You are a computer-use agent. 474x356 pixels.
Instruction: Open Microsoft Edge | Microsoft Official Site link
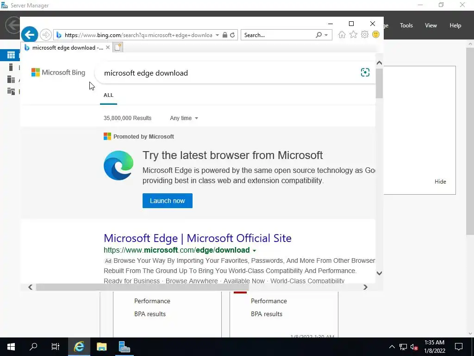[197, 238]
